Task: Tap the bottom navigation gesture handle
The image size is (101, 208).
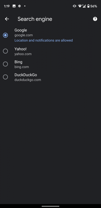Action: [x=50, y=206]
